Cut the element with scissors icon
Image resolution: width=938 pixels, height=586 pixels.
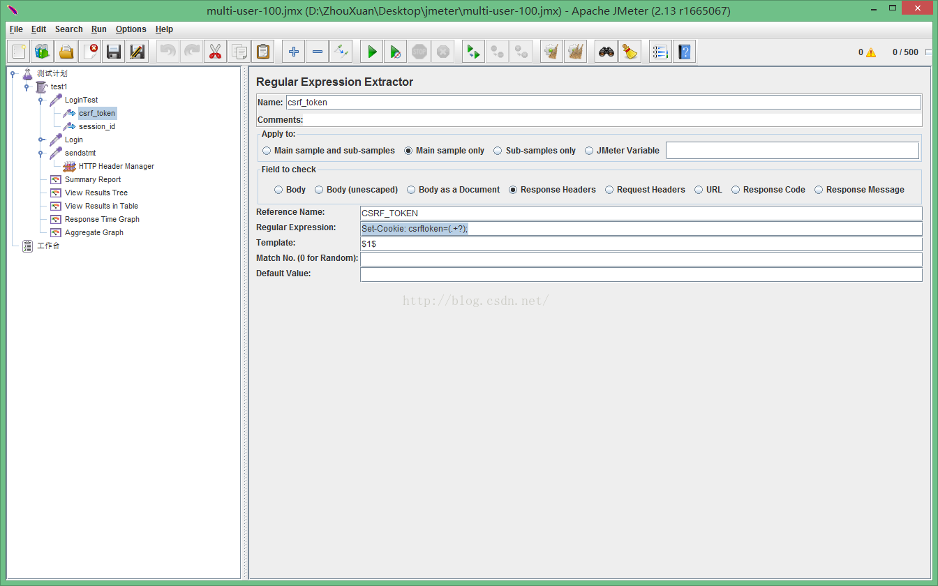point(216,52)
